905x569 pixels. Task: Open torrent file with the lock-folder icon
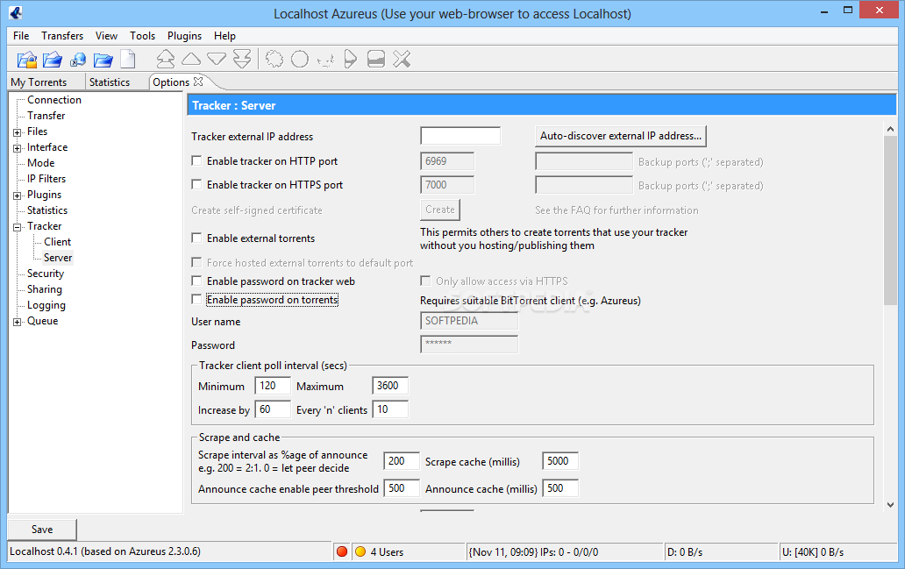[x=26, y=60]
